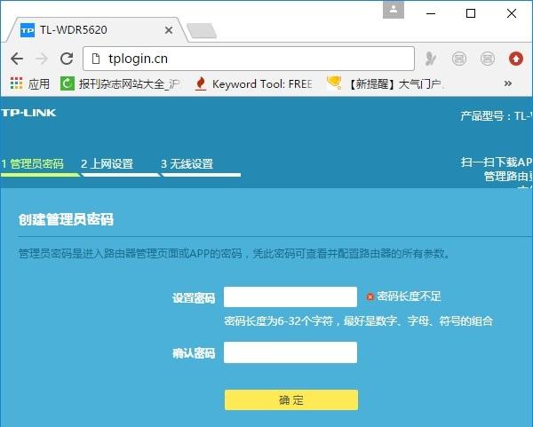Click the forward navigation arrow
The image size is (533, 427).
[x=42, y=59]
